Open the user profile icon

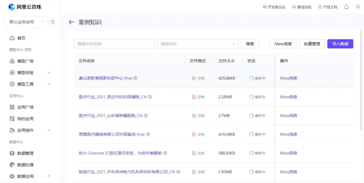[358, 7]
